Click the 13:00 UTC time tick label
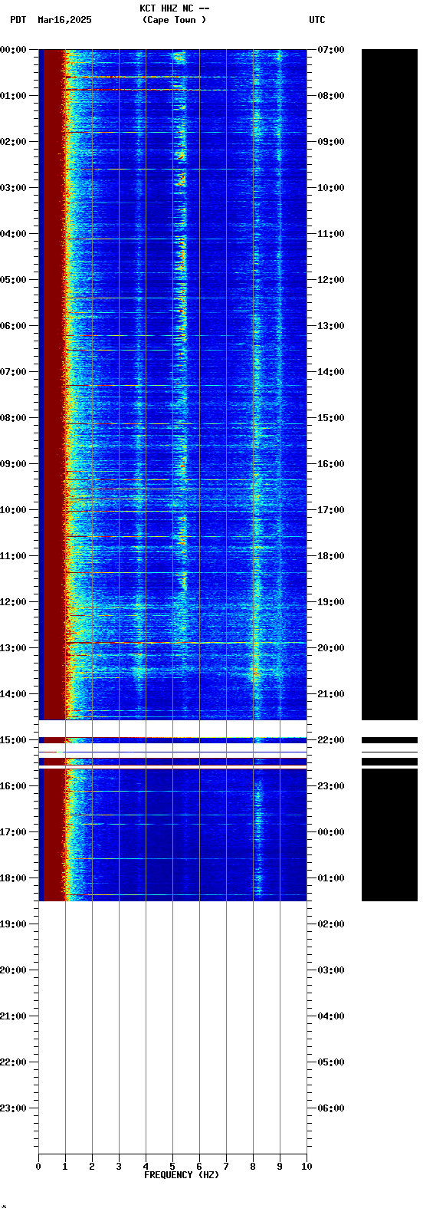The width and height of the screenshot is (423, 1215). tap(331, 326)
